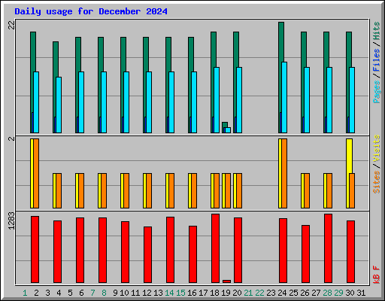Click the title 'Daily usage for December 2024'
Screen dimensions: 385x301
(91, 11)
